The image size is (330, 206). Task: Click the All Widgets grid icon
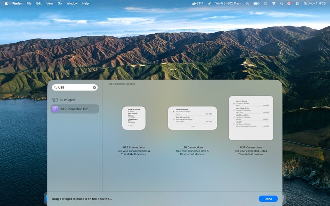coord(55,100)
